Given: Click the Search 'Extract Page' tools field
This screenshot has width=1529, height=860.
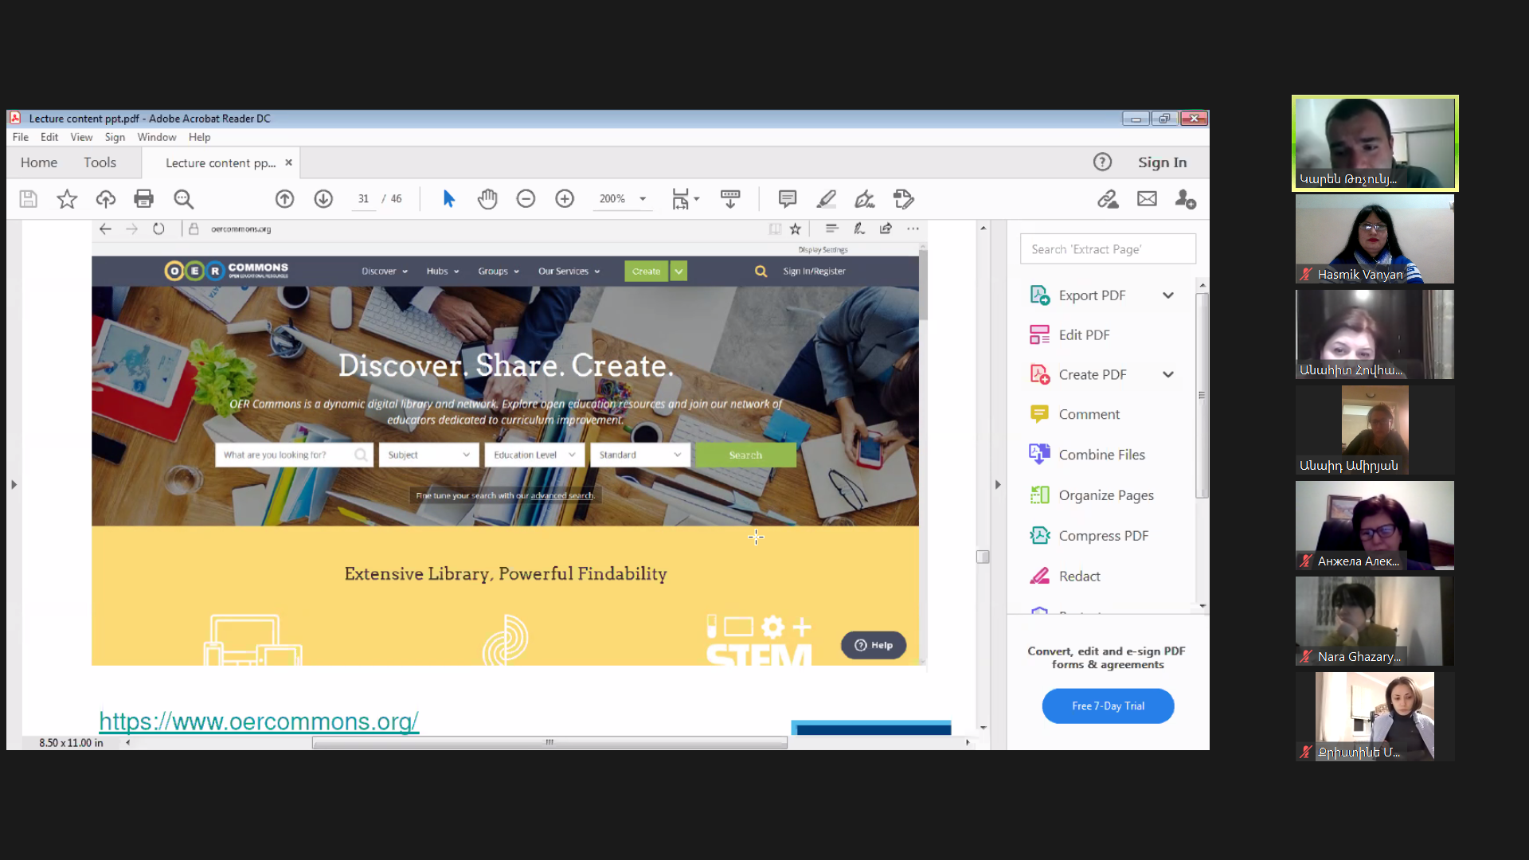Looking at the screenshot, I should tap(1108, 249).
